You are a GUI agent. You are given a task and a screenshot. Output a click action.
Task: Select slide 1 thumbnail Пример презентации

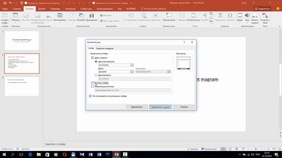[x=22, y=41]
